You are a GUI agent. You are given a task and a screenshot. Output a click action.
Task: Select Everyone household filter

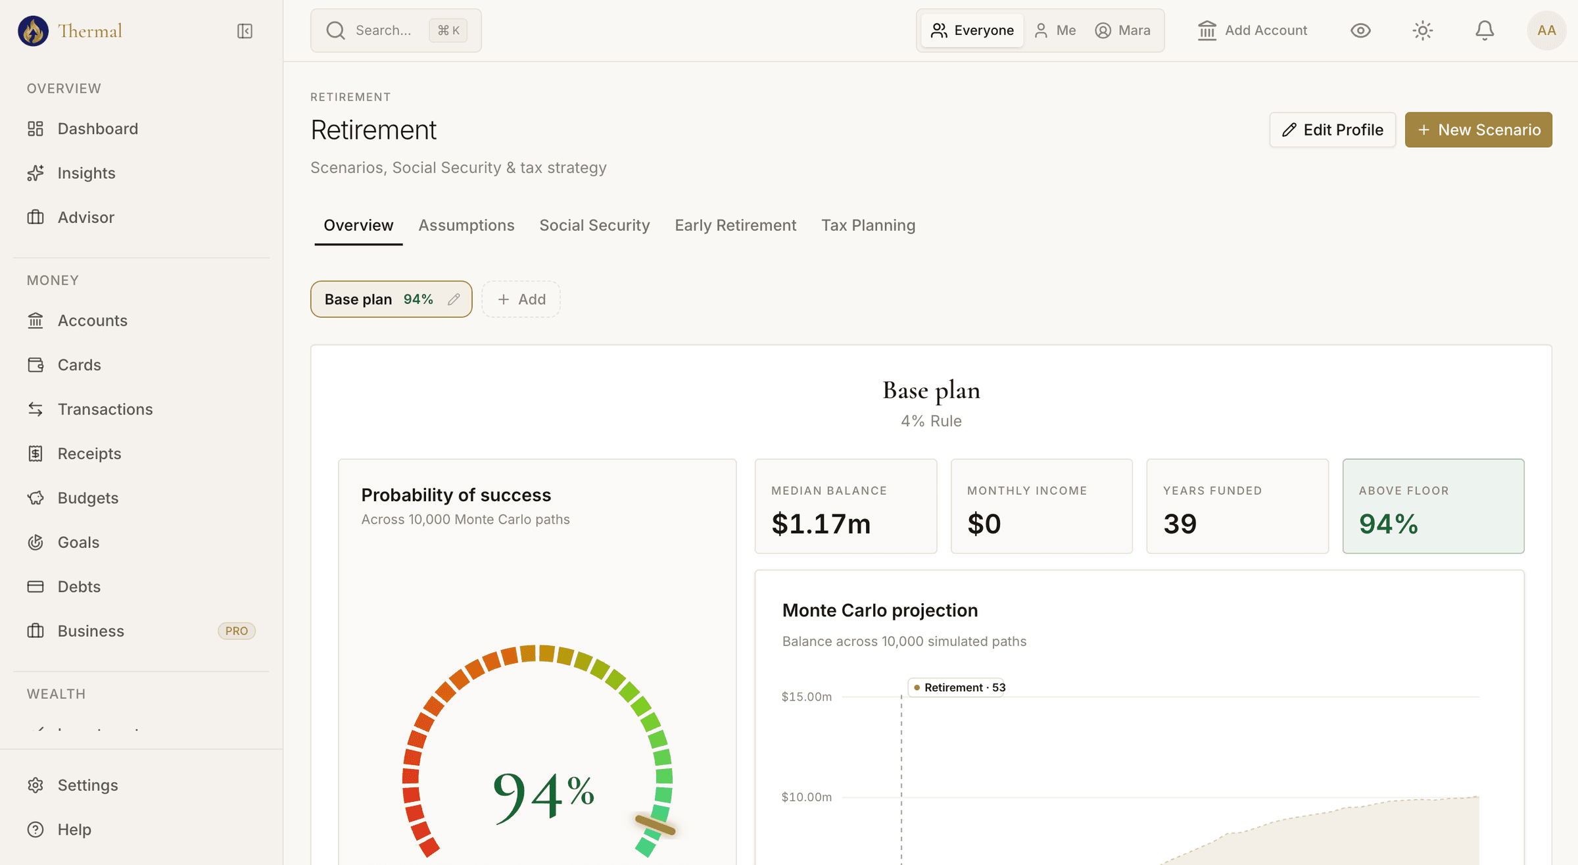tap(972, 30)
